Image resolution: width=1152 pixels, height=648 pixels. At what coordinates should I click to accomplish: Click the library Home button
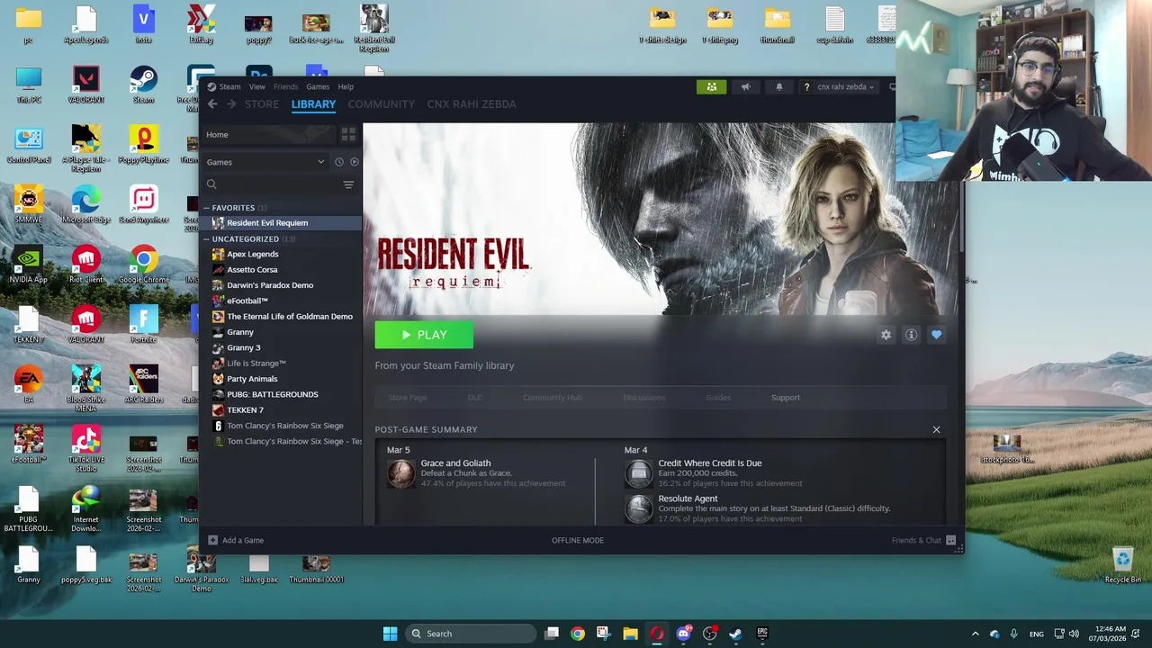[268, 134]
